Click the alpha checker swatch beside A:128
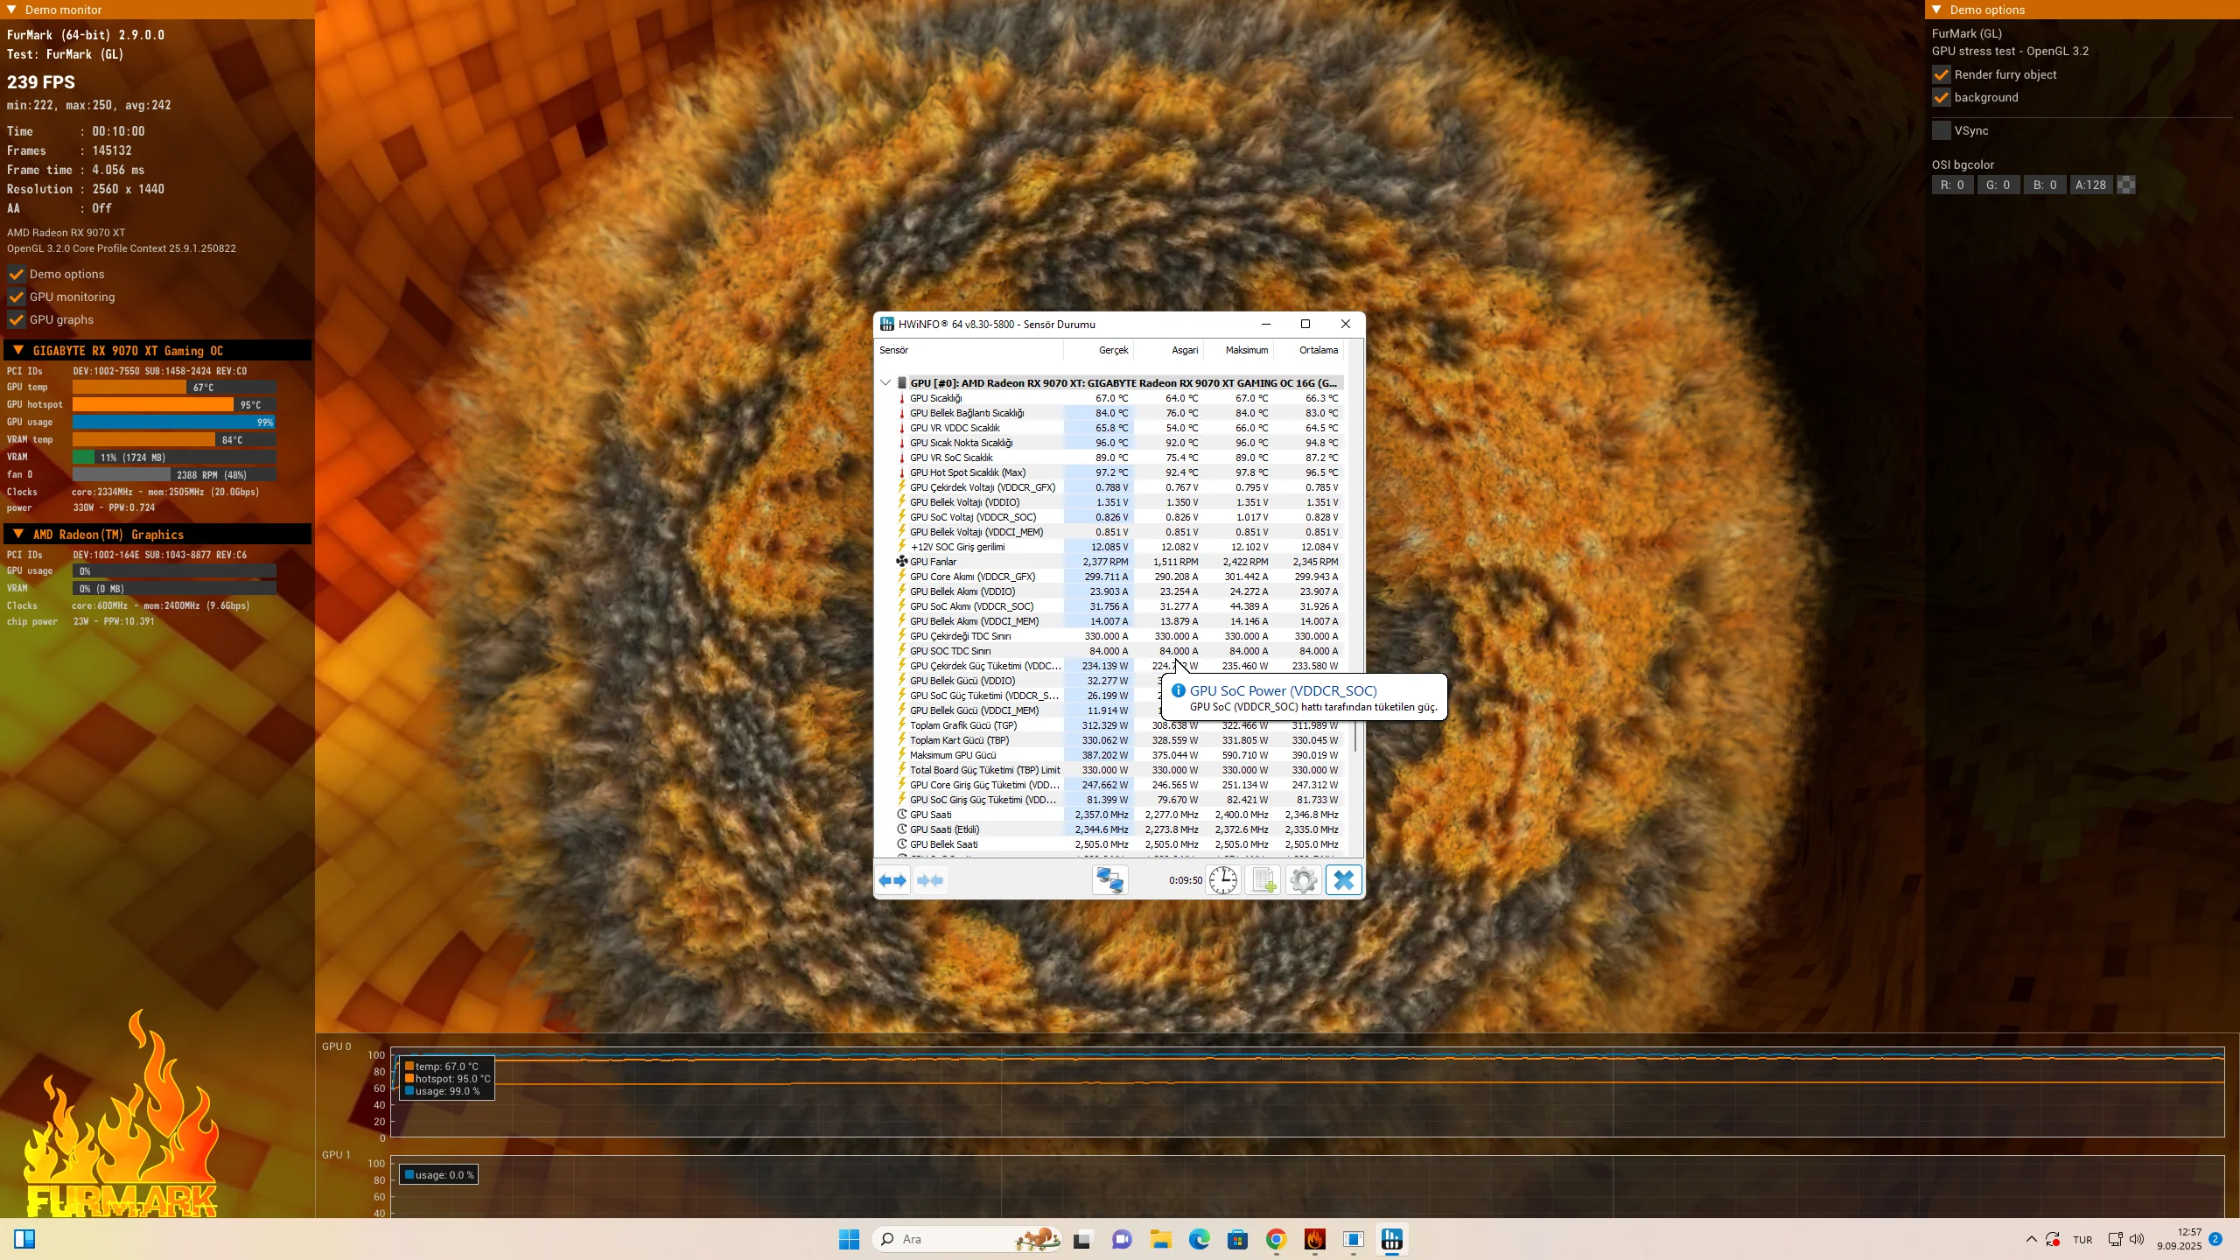This screenshot has width=2240, height=1260. pos(2126,185)
